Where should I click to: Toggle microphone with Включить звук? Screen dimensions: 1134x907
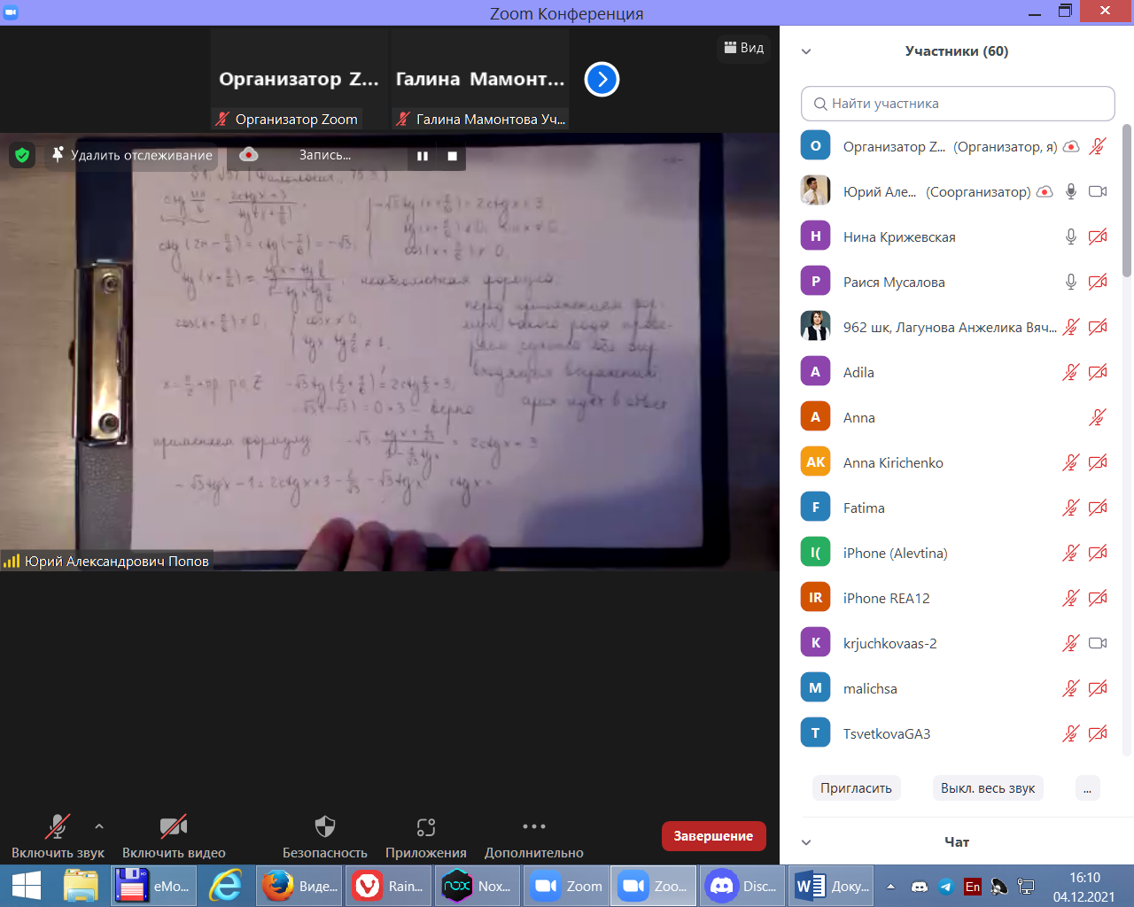pos(58,837)
